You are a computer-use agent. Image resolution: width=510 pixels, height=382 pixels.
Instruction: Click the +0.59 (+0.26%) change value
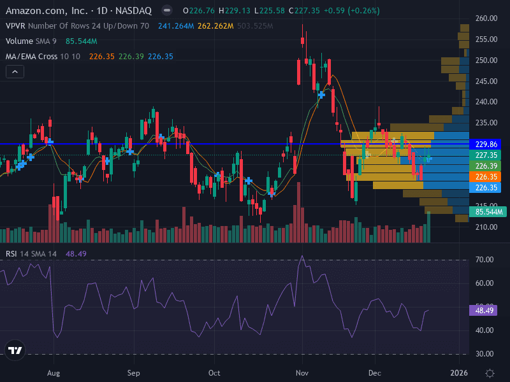click(352, 11)
